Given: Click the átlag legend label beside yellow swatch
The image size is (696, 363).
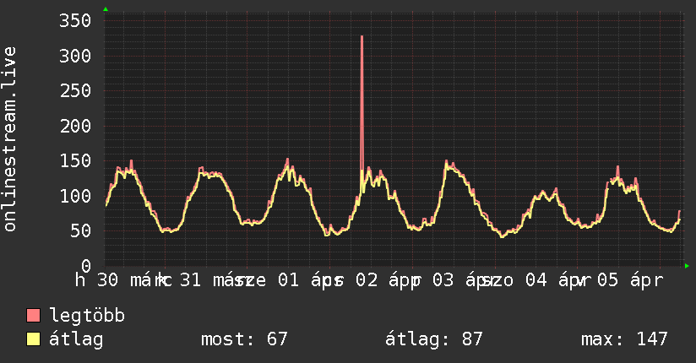Looking at the screenshot, I should 76,340.
